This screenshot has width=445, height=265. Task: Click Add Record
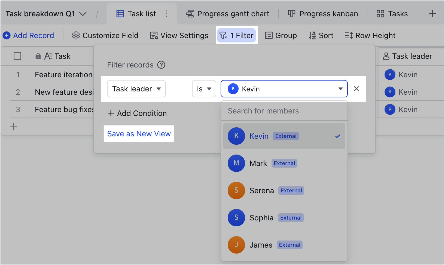click(x=28, y=35)
